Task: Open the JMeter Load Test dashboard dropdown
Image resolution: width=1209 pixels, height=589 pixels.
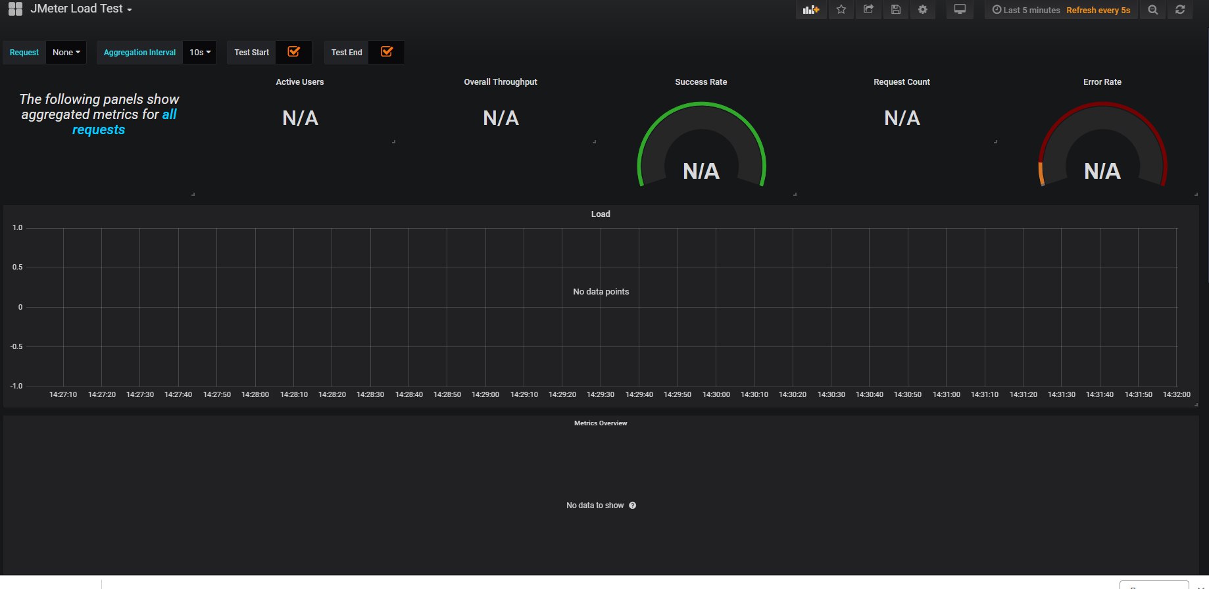Action: [x=81, y=9]
